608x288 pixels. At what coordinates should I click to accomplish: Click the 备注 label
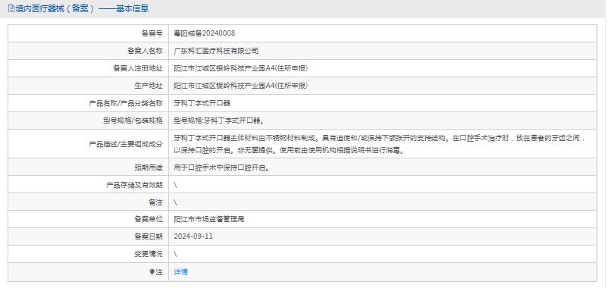pyautogui.click(x=156, y=202)
